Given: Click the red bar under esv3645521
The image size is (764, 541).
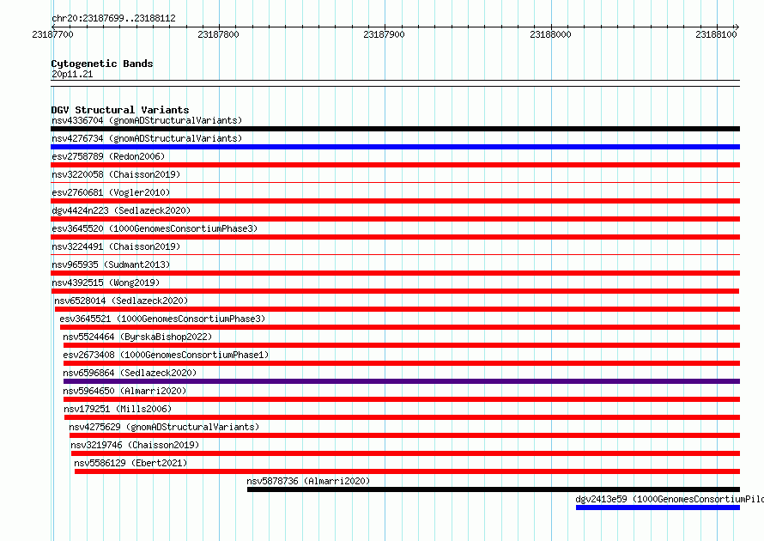Looking at the screenshot, I should click(400, 327).
